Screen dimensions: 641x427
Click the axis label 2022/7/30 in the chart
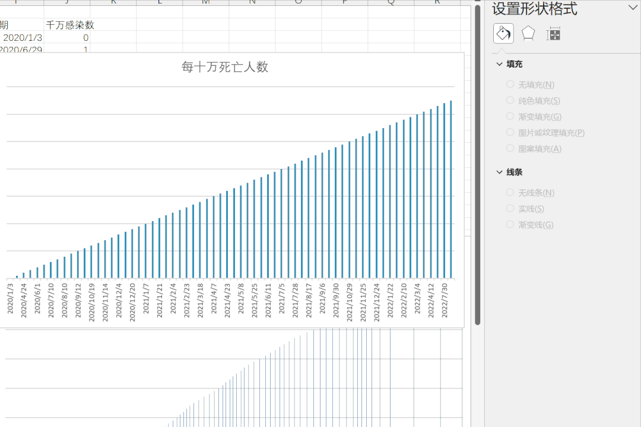[x=445, y=300]
